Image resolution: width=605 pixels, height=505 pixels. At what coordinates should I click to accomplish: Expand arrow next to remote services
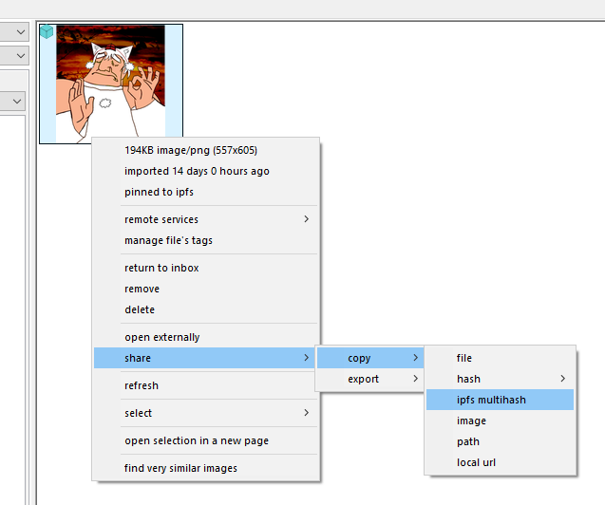307,219
